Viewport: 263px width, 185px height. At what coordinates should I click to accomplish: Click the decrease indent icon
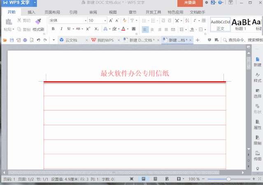click(163, 21)
